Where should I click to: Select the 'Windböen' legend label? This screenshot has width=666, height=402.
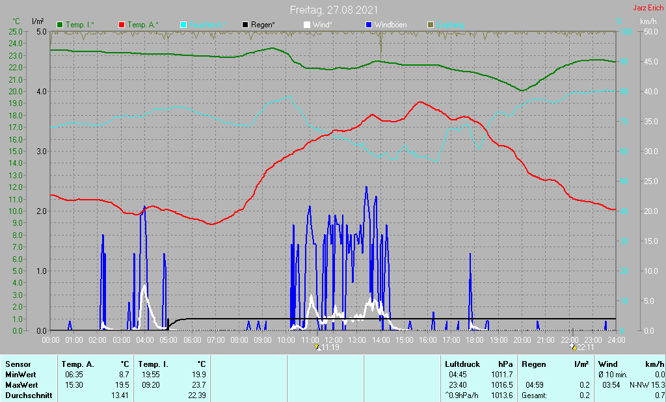(391, 25)
